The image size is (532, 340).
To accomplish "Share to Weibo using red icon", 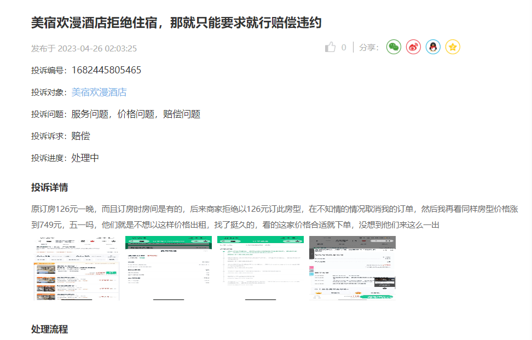I will [x=413, y=48].
